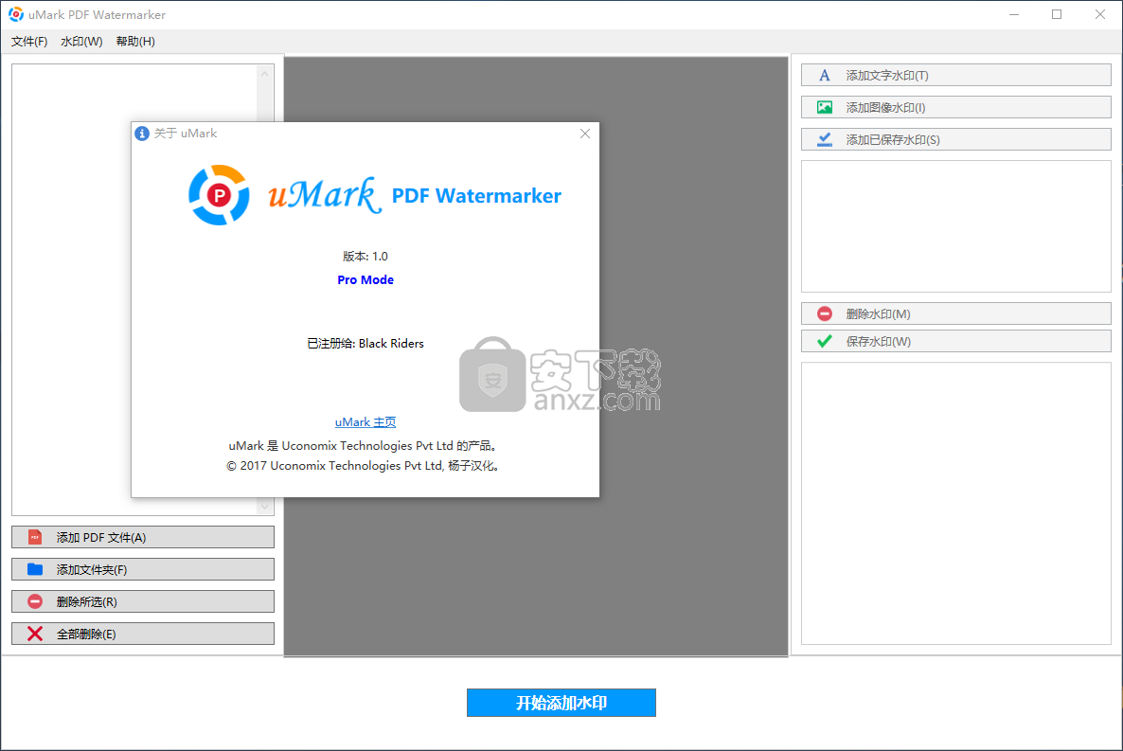Click the saved watermarks list box
1123x751 pixels.
tap(956, 226)
